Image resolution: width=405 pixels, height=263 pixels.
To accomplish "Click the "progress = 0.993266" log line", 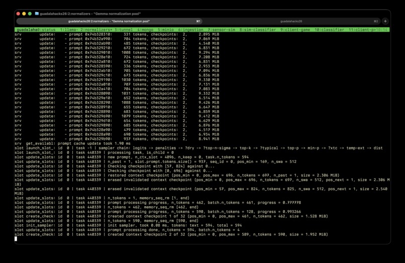I will 158,212.
